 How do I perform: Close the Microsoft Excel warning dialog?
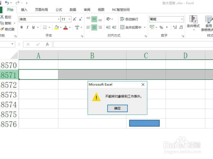click(143, 84)
